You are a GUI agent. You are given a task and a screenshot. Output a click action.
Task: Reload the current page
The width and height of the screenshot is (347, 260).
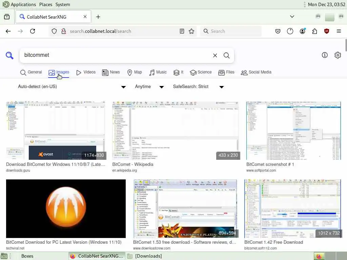[33, 31]
